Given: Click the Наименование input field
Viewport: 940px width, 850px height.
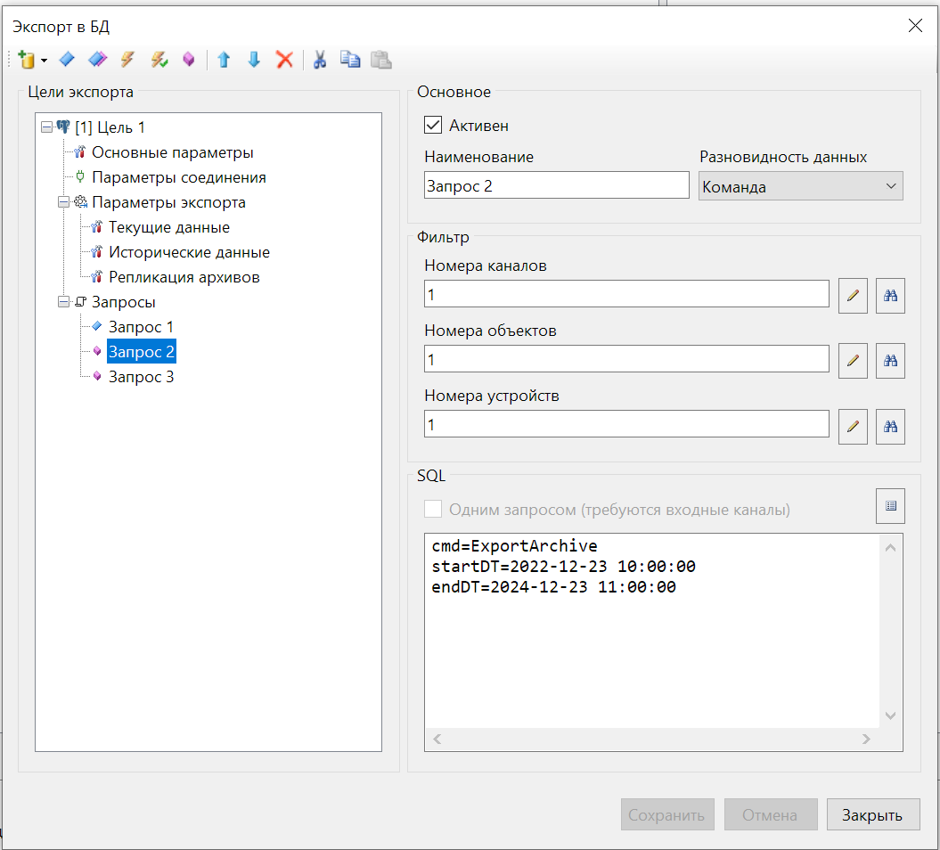Looking at the screenshot, I should coord(556,185).
